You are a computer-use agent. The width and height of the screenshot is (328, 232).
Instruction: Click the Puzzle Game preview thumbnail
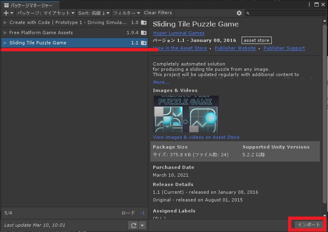[x=186, y=114]
